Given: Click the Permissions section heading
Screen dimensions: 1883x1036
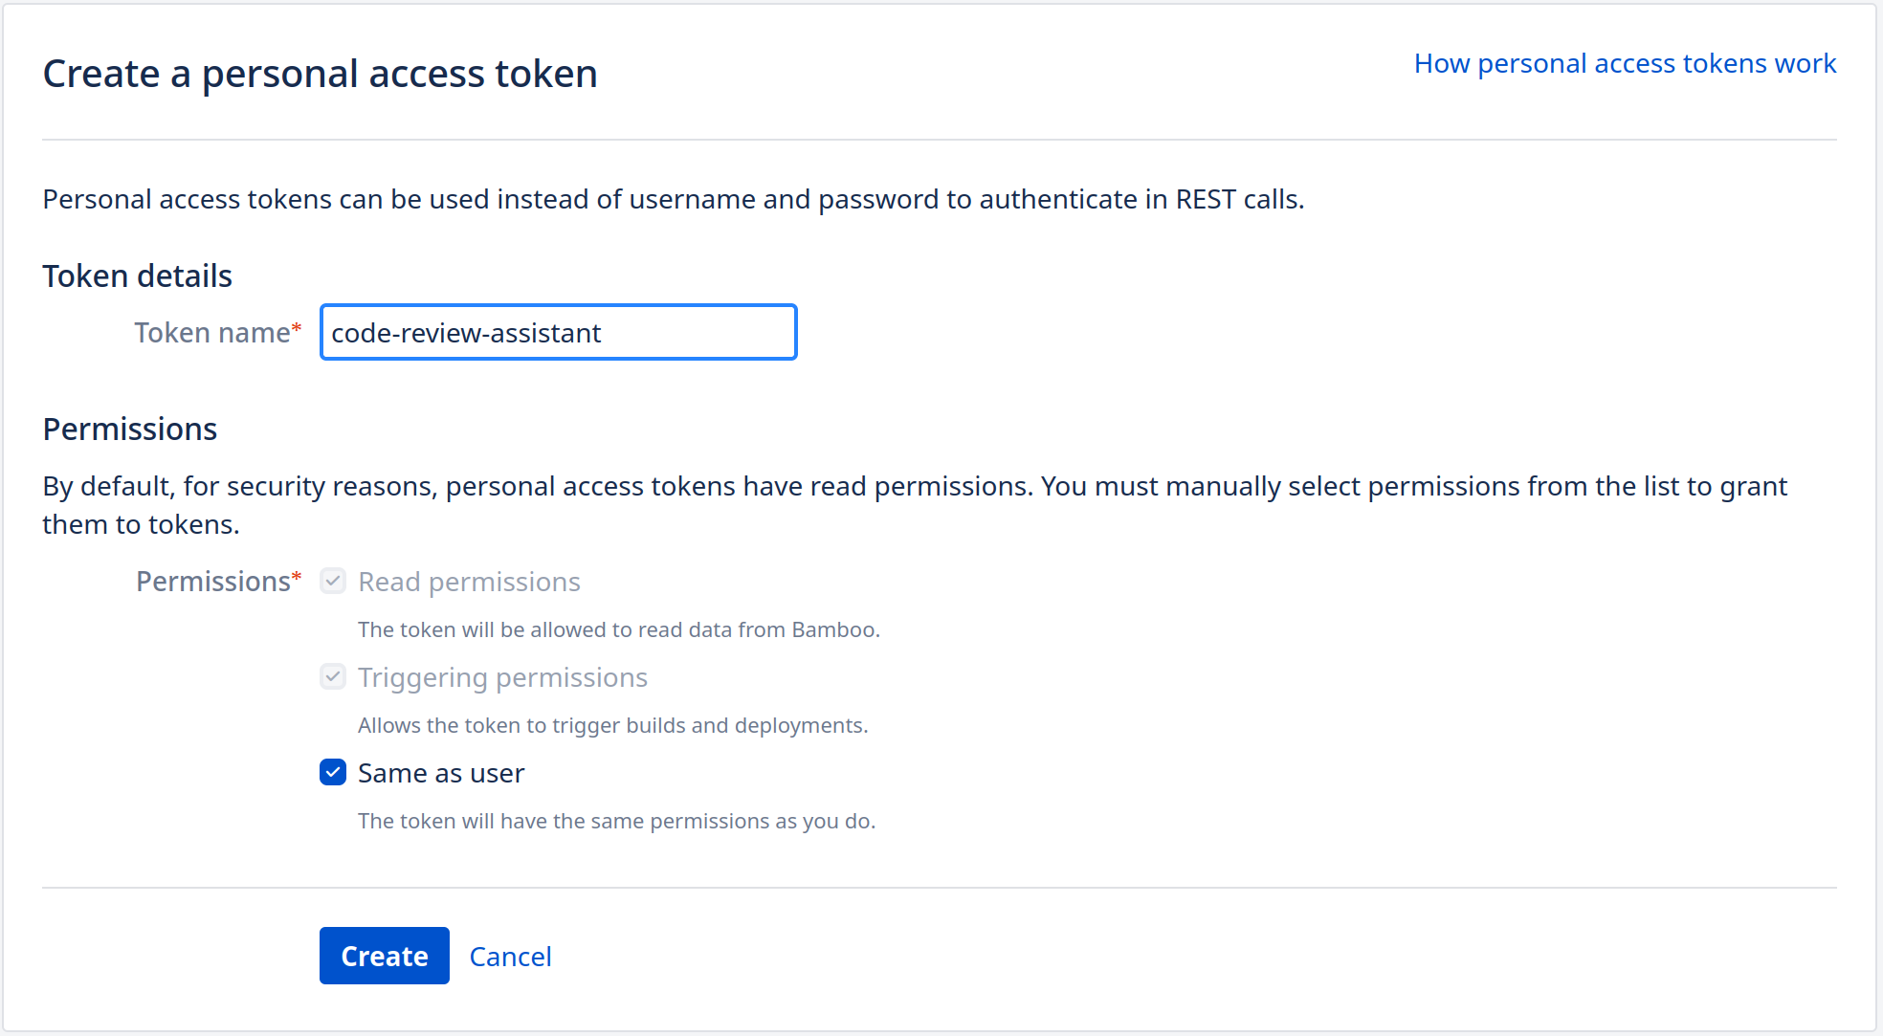Looking at the screenshot, I should [130, 429].
